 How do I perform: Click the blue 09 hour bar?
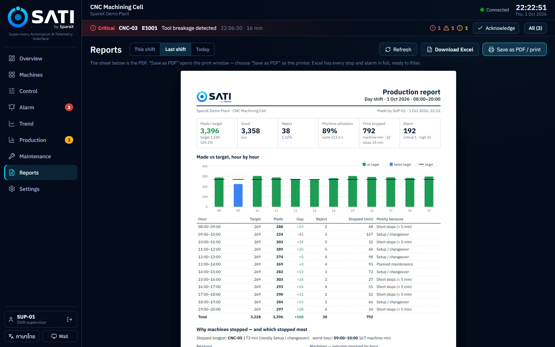point(238,195)
